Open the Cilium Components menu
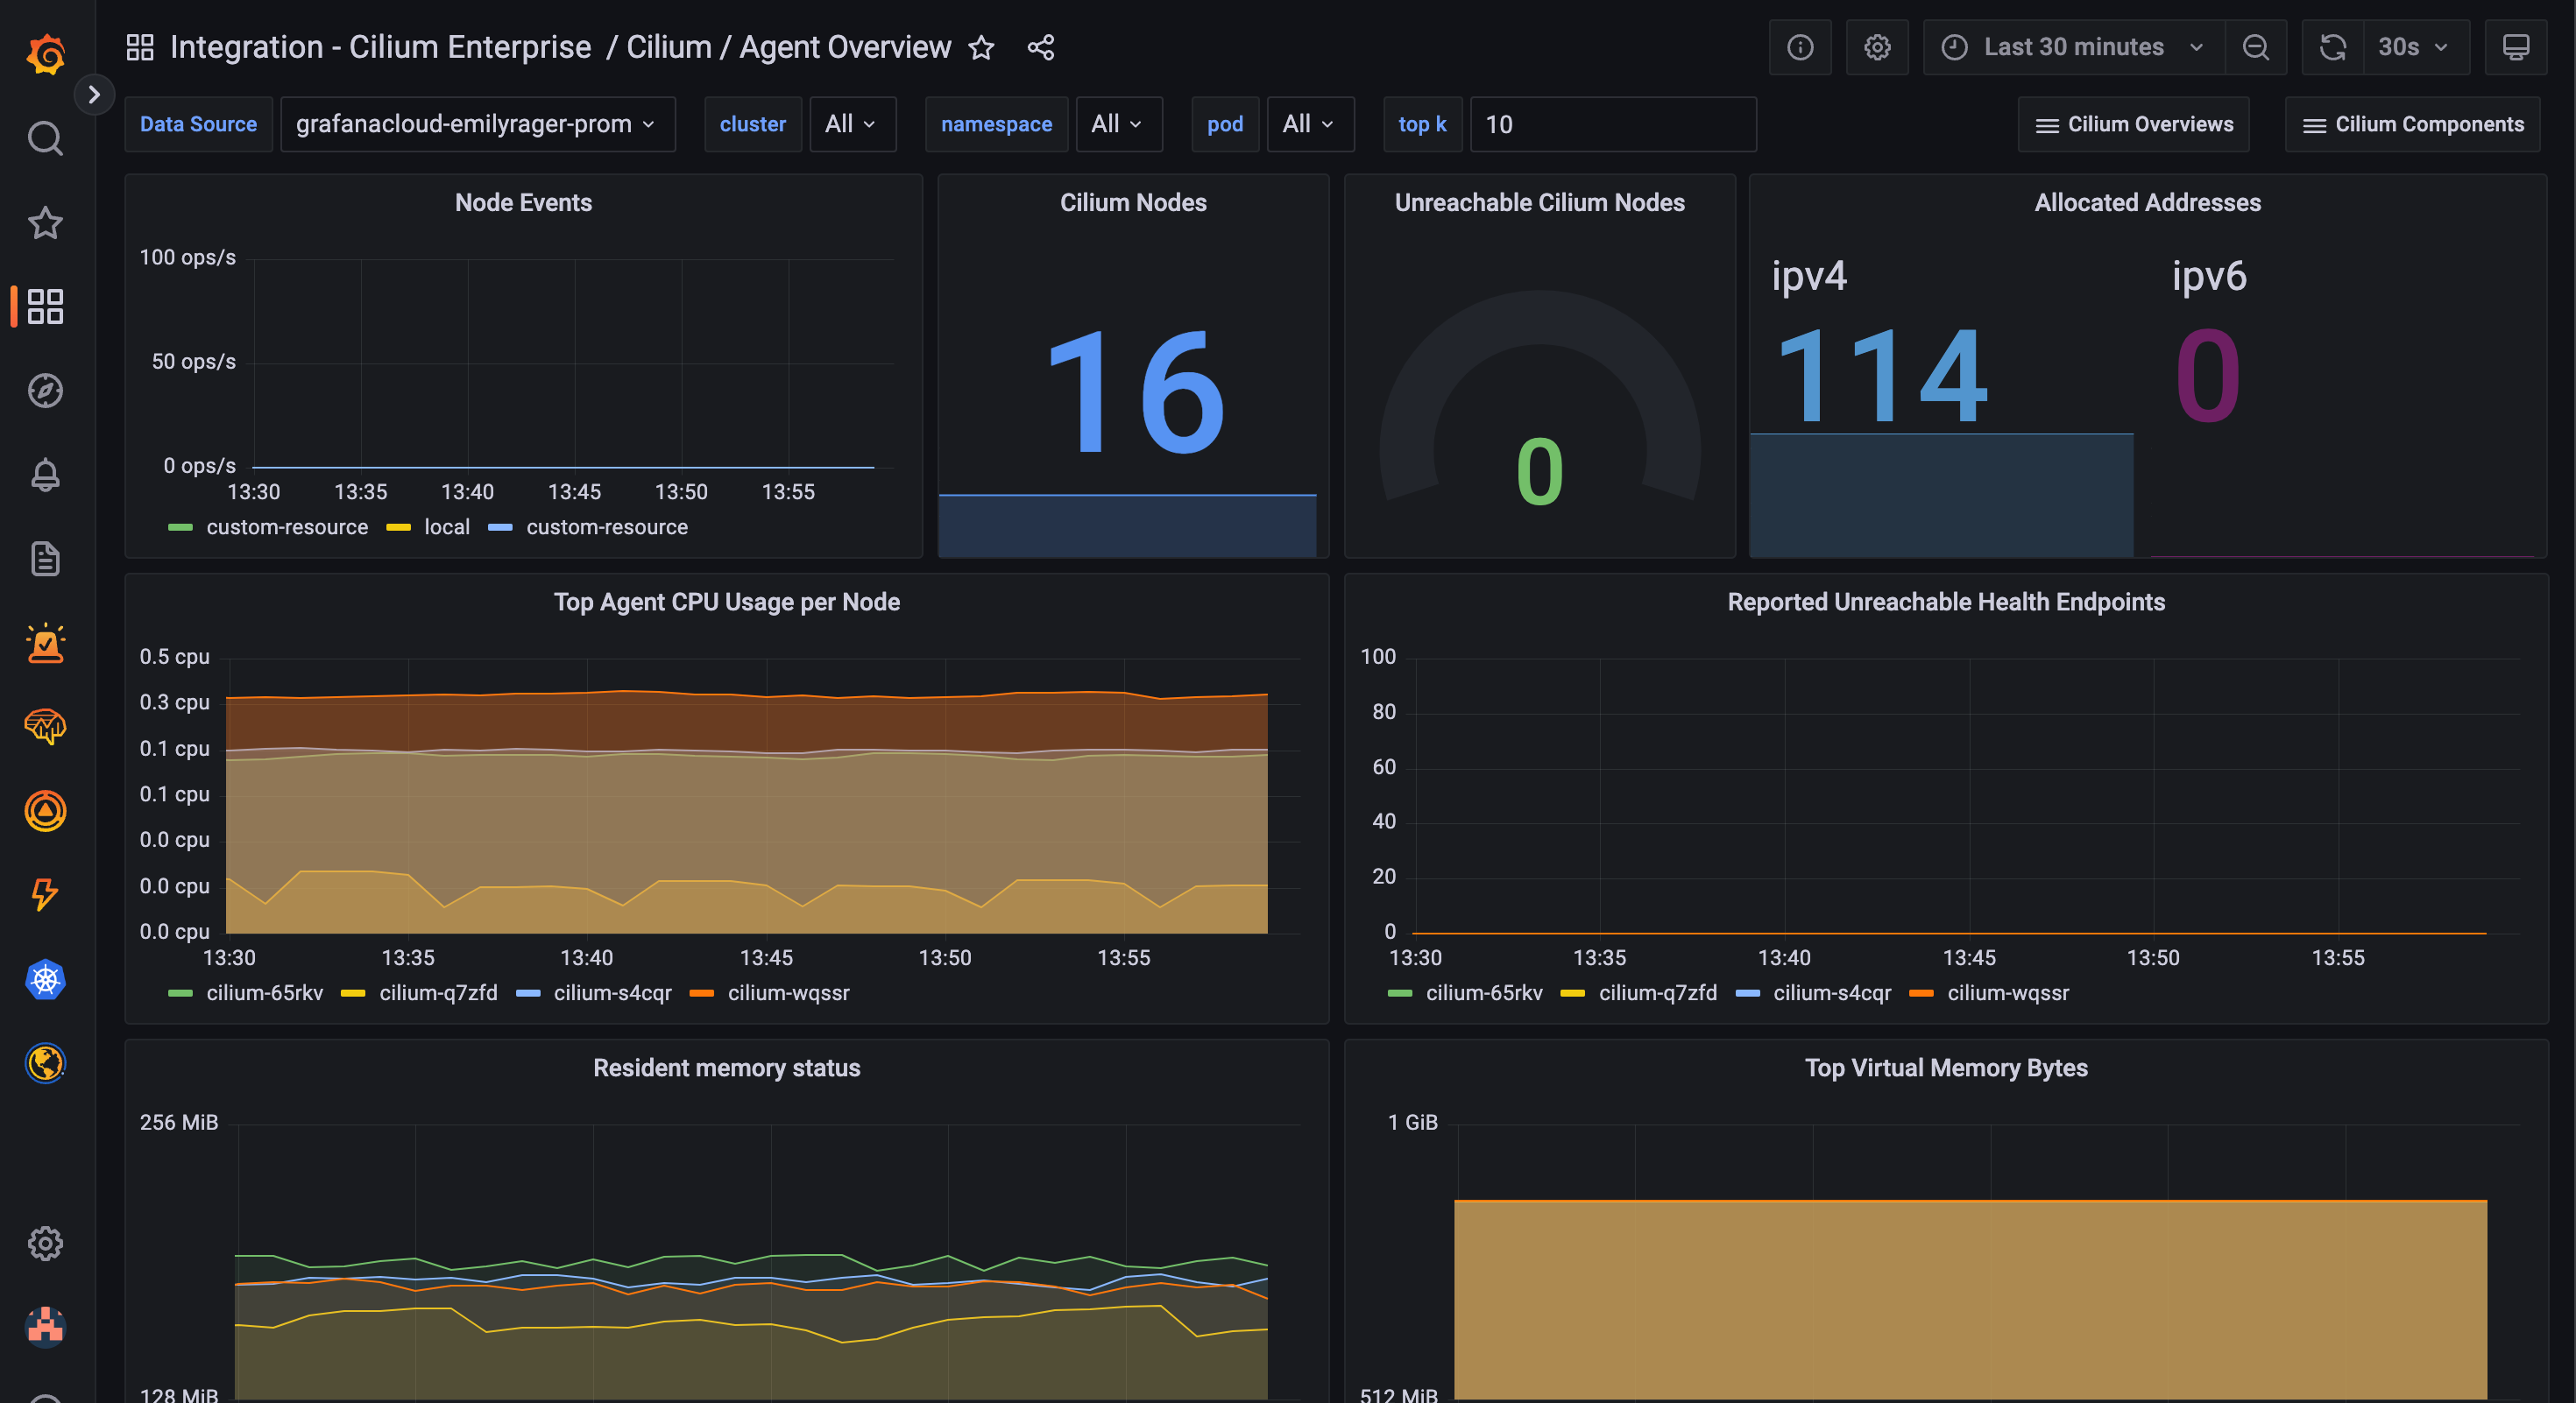This screenshot has width=2576, height=1403. [x=2411, y=123]
